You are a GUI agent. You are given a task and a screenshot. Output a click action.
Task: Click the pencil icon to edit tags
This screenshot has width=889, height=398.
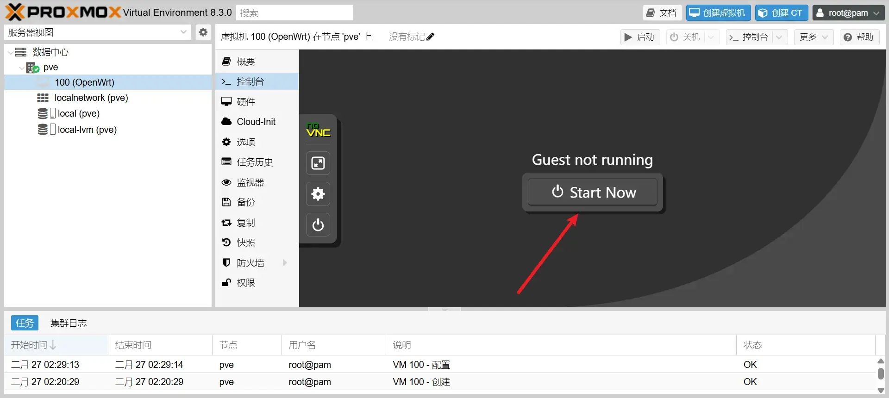(431, 37)
